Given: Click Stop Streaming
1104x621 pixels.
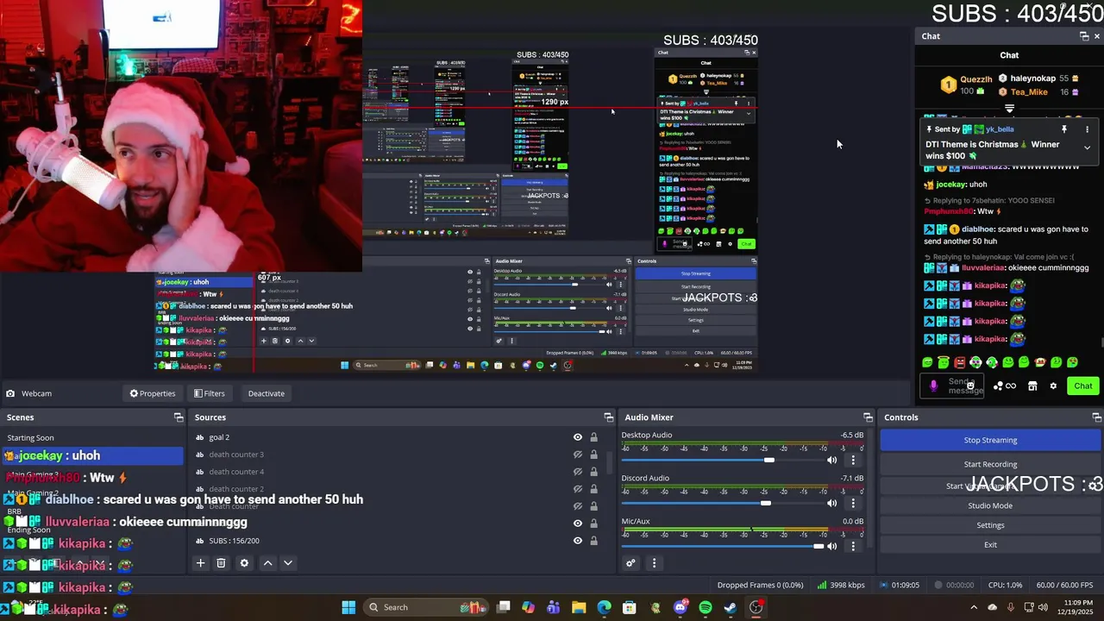Looking at the screenshot, I should pos(990,440).
